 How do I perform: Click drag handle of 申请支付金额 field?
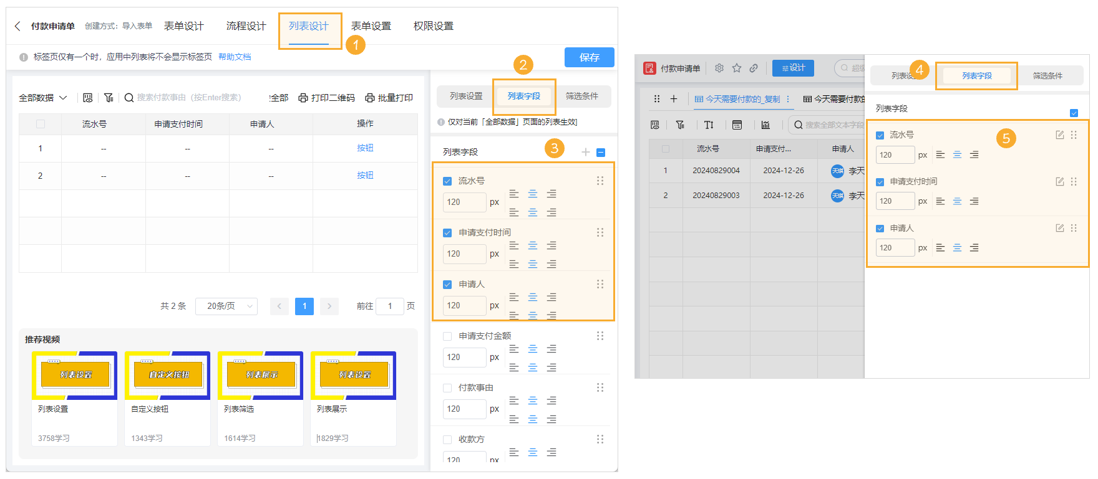600,336
